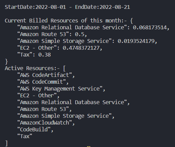Click "Amazon Simple Storage Service" in the Active Resources list
The image size is (175, 147).
pyautogui.click(x=64, y=116)
